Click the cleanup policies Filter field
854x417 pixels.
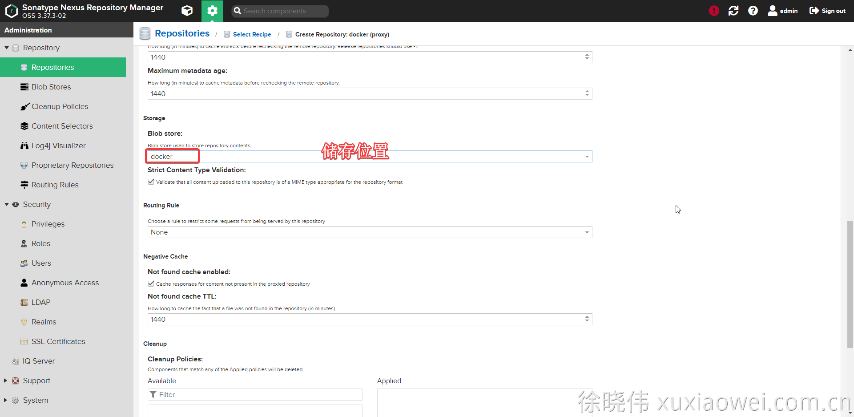click(258, 395)
